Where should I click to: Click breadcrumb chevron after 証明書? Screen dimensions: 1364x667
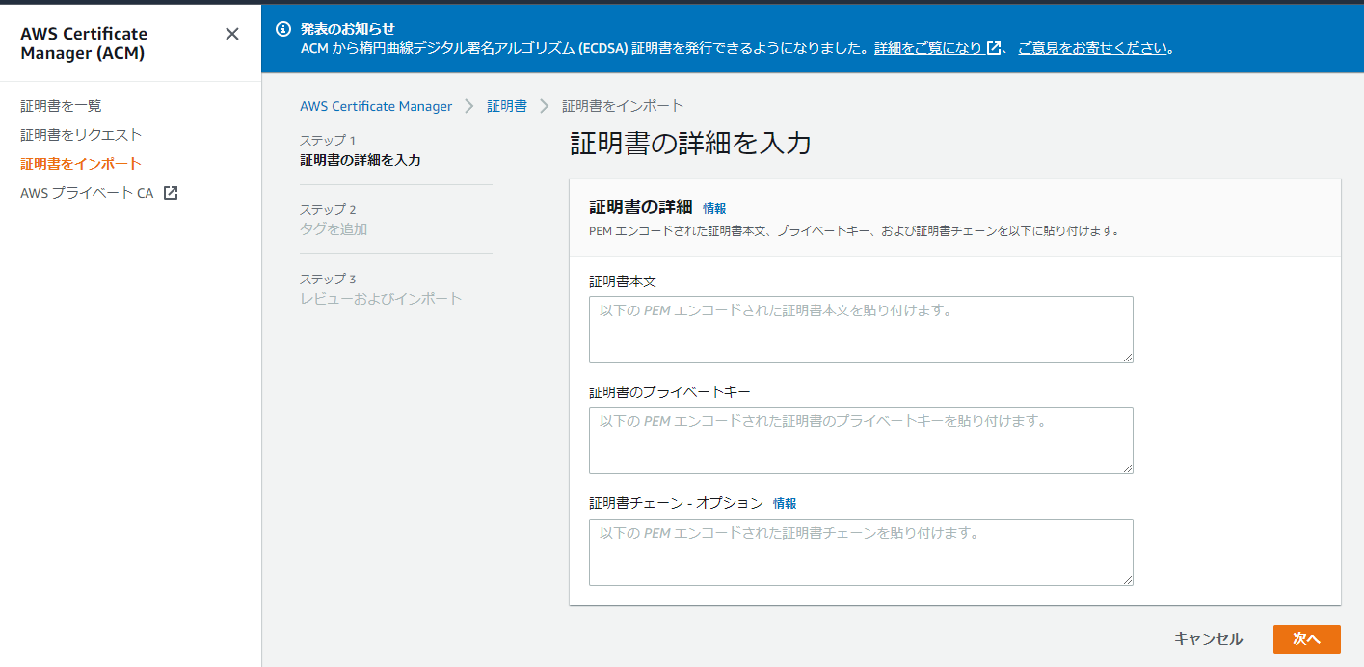point(545,106)
